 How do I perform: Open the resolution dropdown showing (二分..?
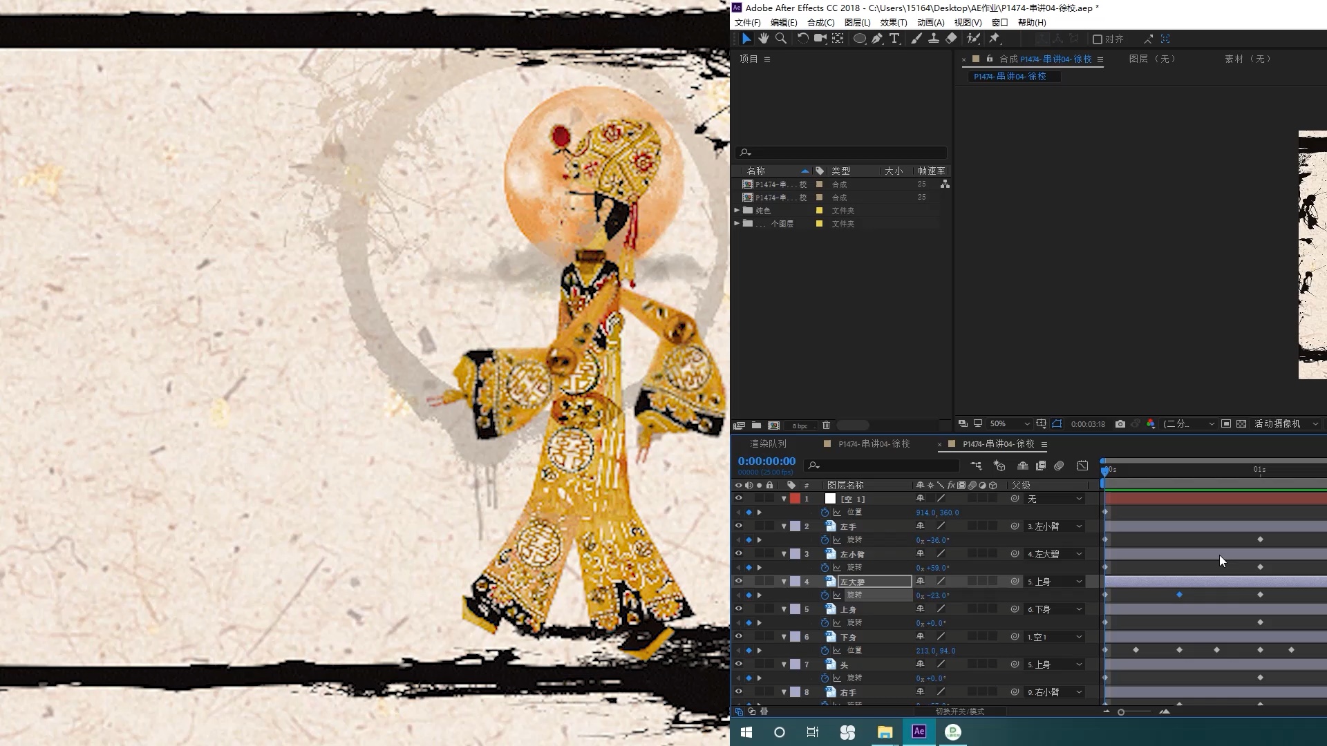[x=1189, y=424]
